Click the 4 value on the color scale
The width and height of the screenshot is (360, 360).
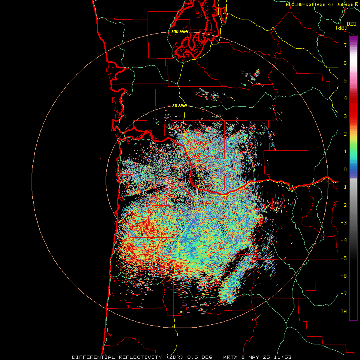coord(345,98)
